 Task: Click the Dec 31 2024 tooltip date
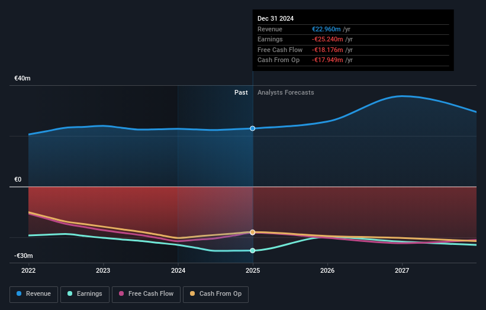(275, 18)
